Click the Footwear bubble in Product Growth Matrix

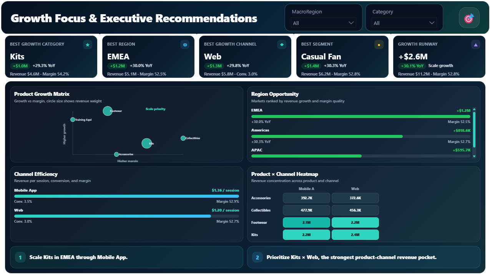[108, 111]
